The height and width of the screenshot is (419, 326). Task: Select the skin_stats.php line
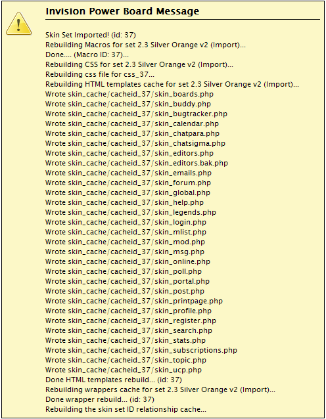(x=126, y=341)
